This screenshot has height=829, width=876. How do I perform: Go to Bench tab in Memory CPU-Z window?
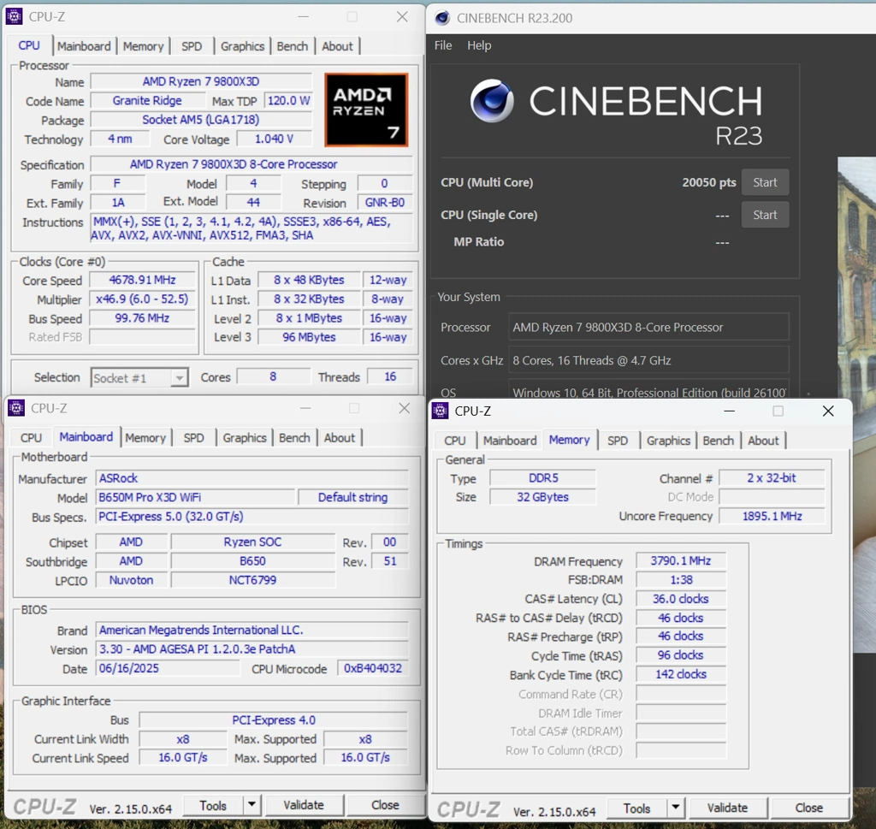pyautogui.click(x=719, y=441)
